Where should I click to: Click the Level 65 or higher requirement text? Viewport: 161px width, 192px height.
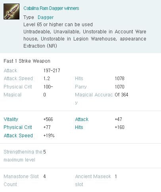coord(58,25)
